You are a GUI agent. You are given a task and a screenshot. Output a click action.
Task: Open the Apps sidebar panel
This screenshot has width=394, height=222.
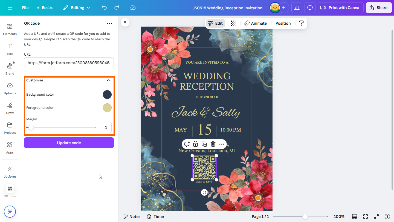point(10,148)
